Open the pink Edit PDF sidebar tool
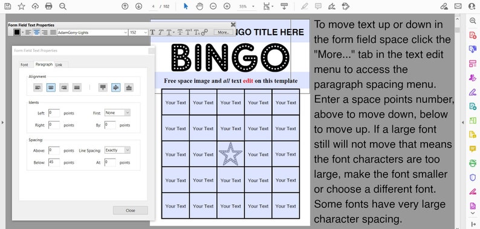Image resolution: width=480 pixels, height=229 pixels. [x=473, y=63]
